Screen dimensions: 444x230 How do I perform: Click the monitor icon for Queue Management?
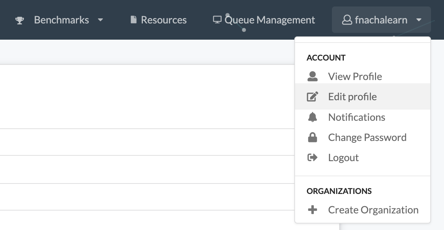pos(217,20)
